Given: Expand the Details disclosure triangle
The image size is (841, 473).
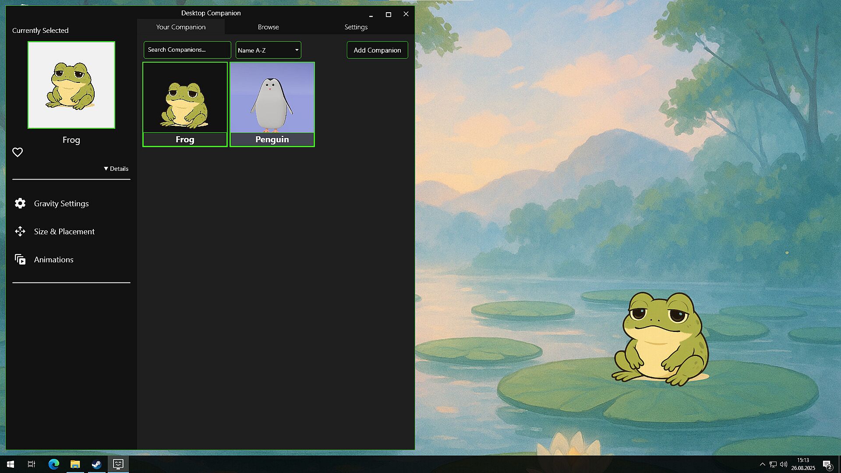Looking at the screenshot, I should point(106,169).
